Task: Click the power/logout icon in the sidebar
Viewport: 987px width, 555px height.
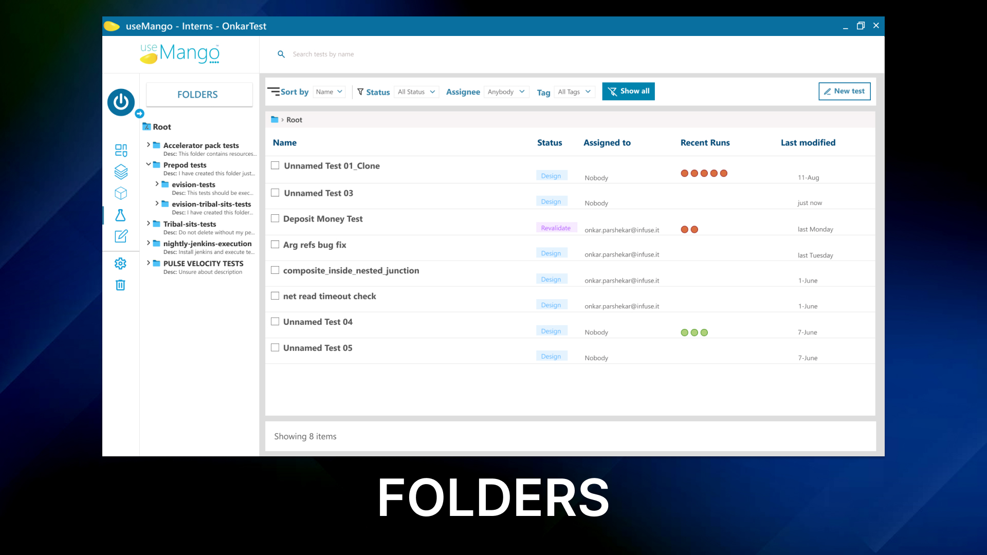Action: (120, 102)
